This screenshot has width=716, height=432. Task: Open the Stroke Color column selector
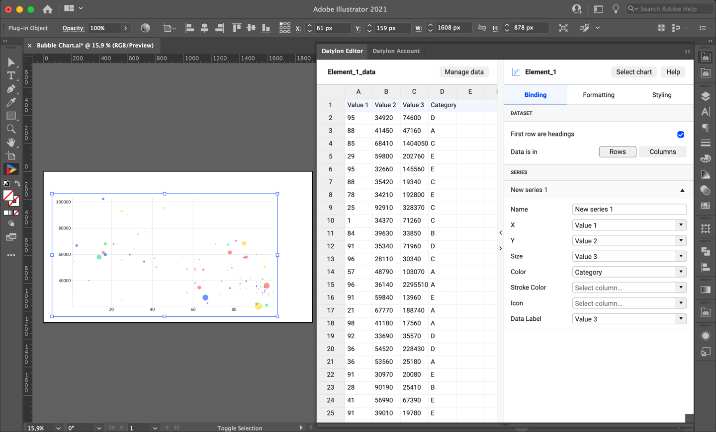click(x=629, y=287)
